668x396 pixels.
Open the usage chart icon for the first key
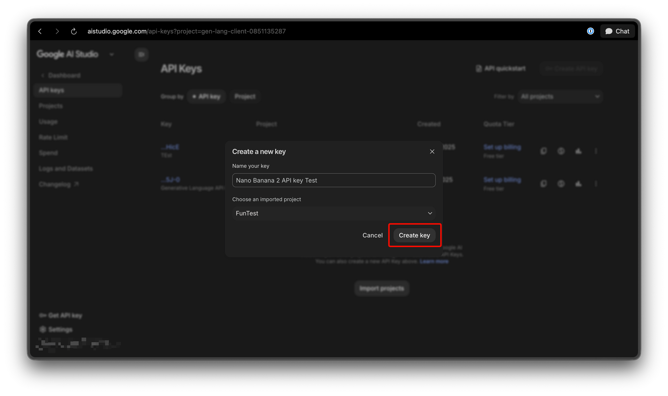(x=578, y=151)
